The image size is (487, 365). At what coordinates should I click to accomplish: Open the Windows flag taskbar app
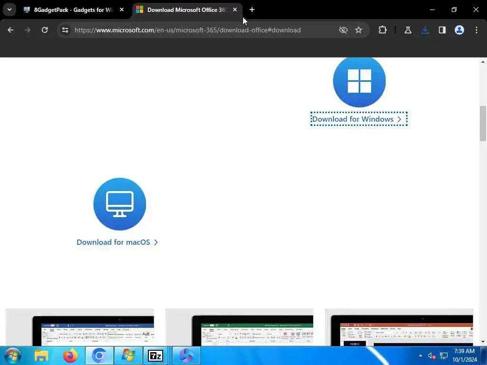point(128,355)
